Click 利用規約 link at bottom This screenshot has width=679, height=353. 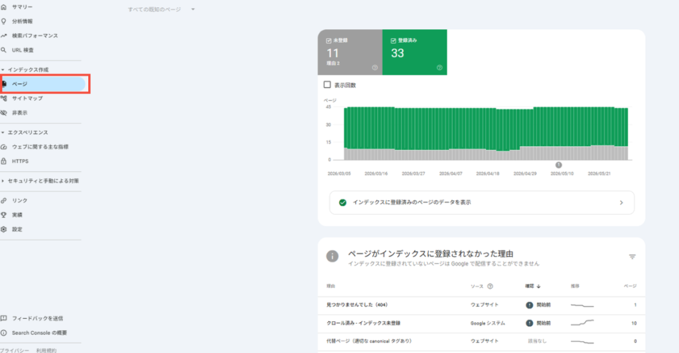(x=46, y=350)
